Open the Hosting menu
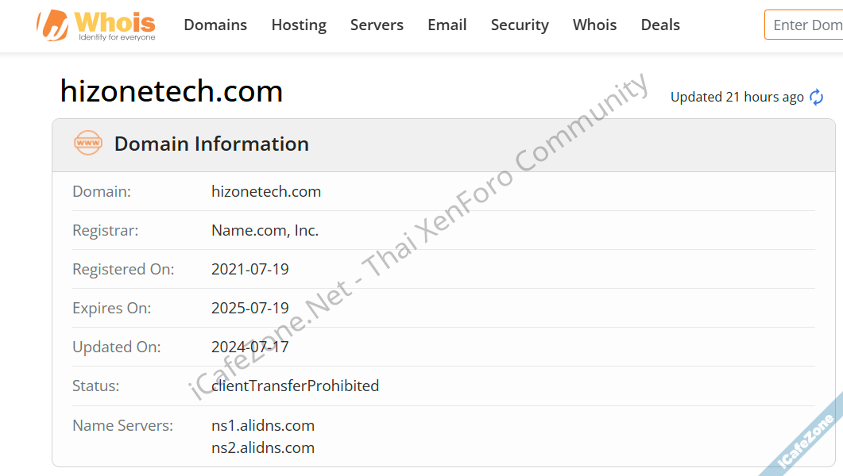 (x=299, y=25)
